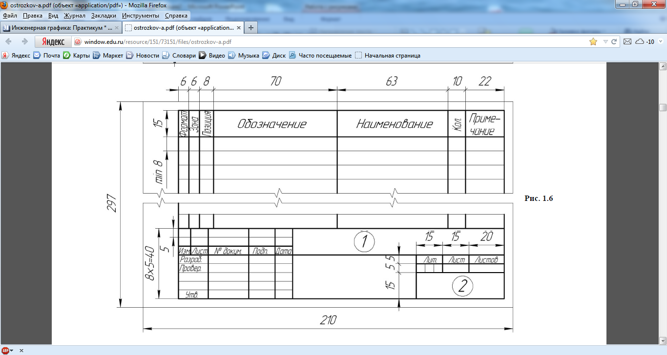This screenshot has height=355, width=667.
Task: Click the Adblock Plus ABP icon
Action: pyautogui.click(x=5, y=351)
